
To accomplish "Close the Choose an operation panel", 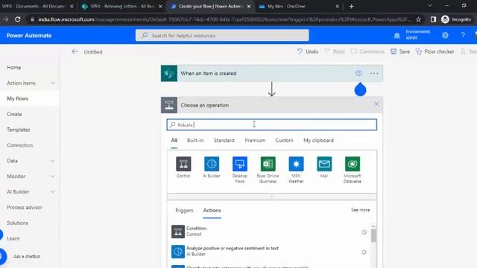I will (376, 104).
